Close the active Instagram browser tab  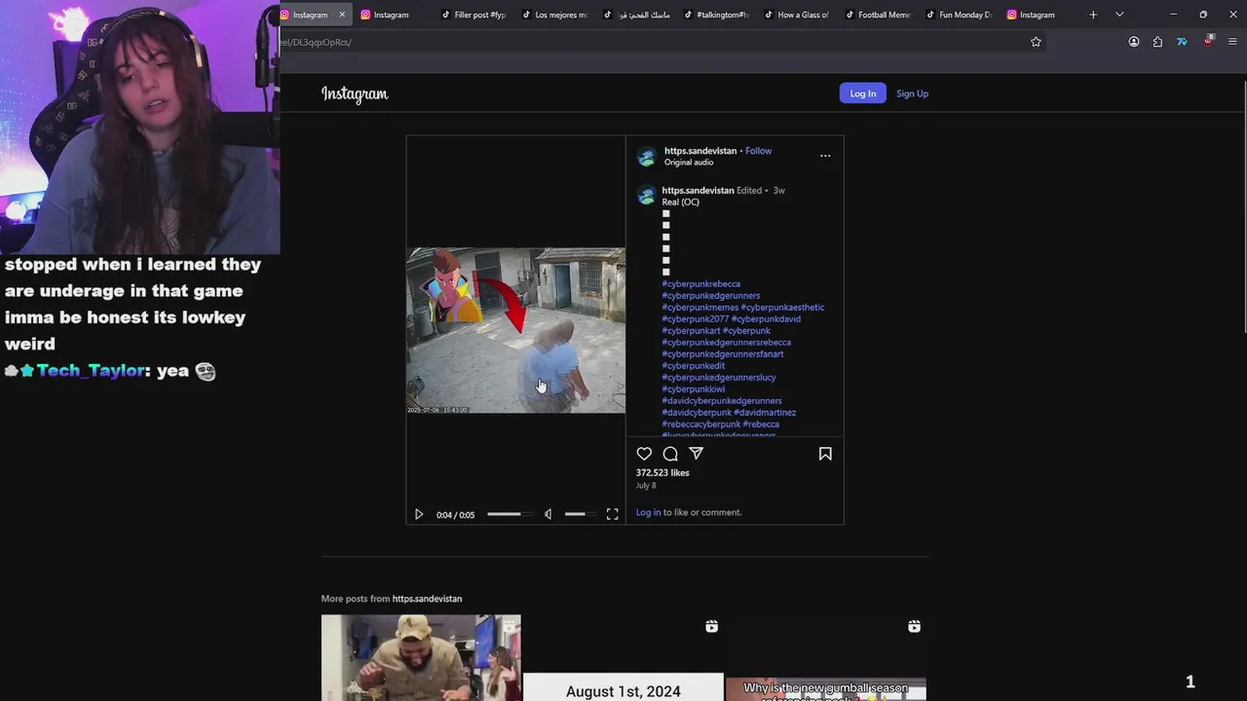coord(342,15)
